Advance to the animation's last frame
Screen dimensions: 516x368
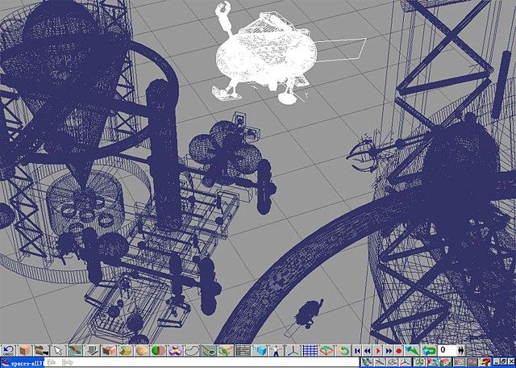click(388, 351)
